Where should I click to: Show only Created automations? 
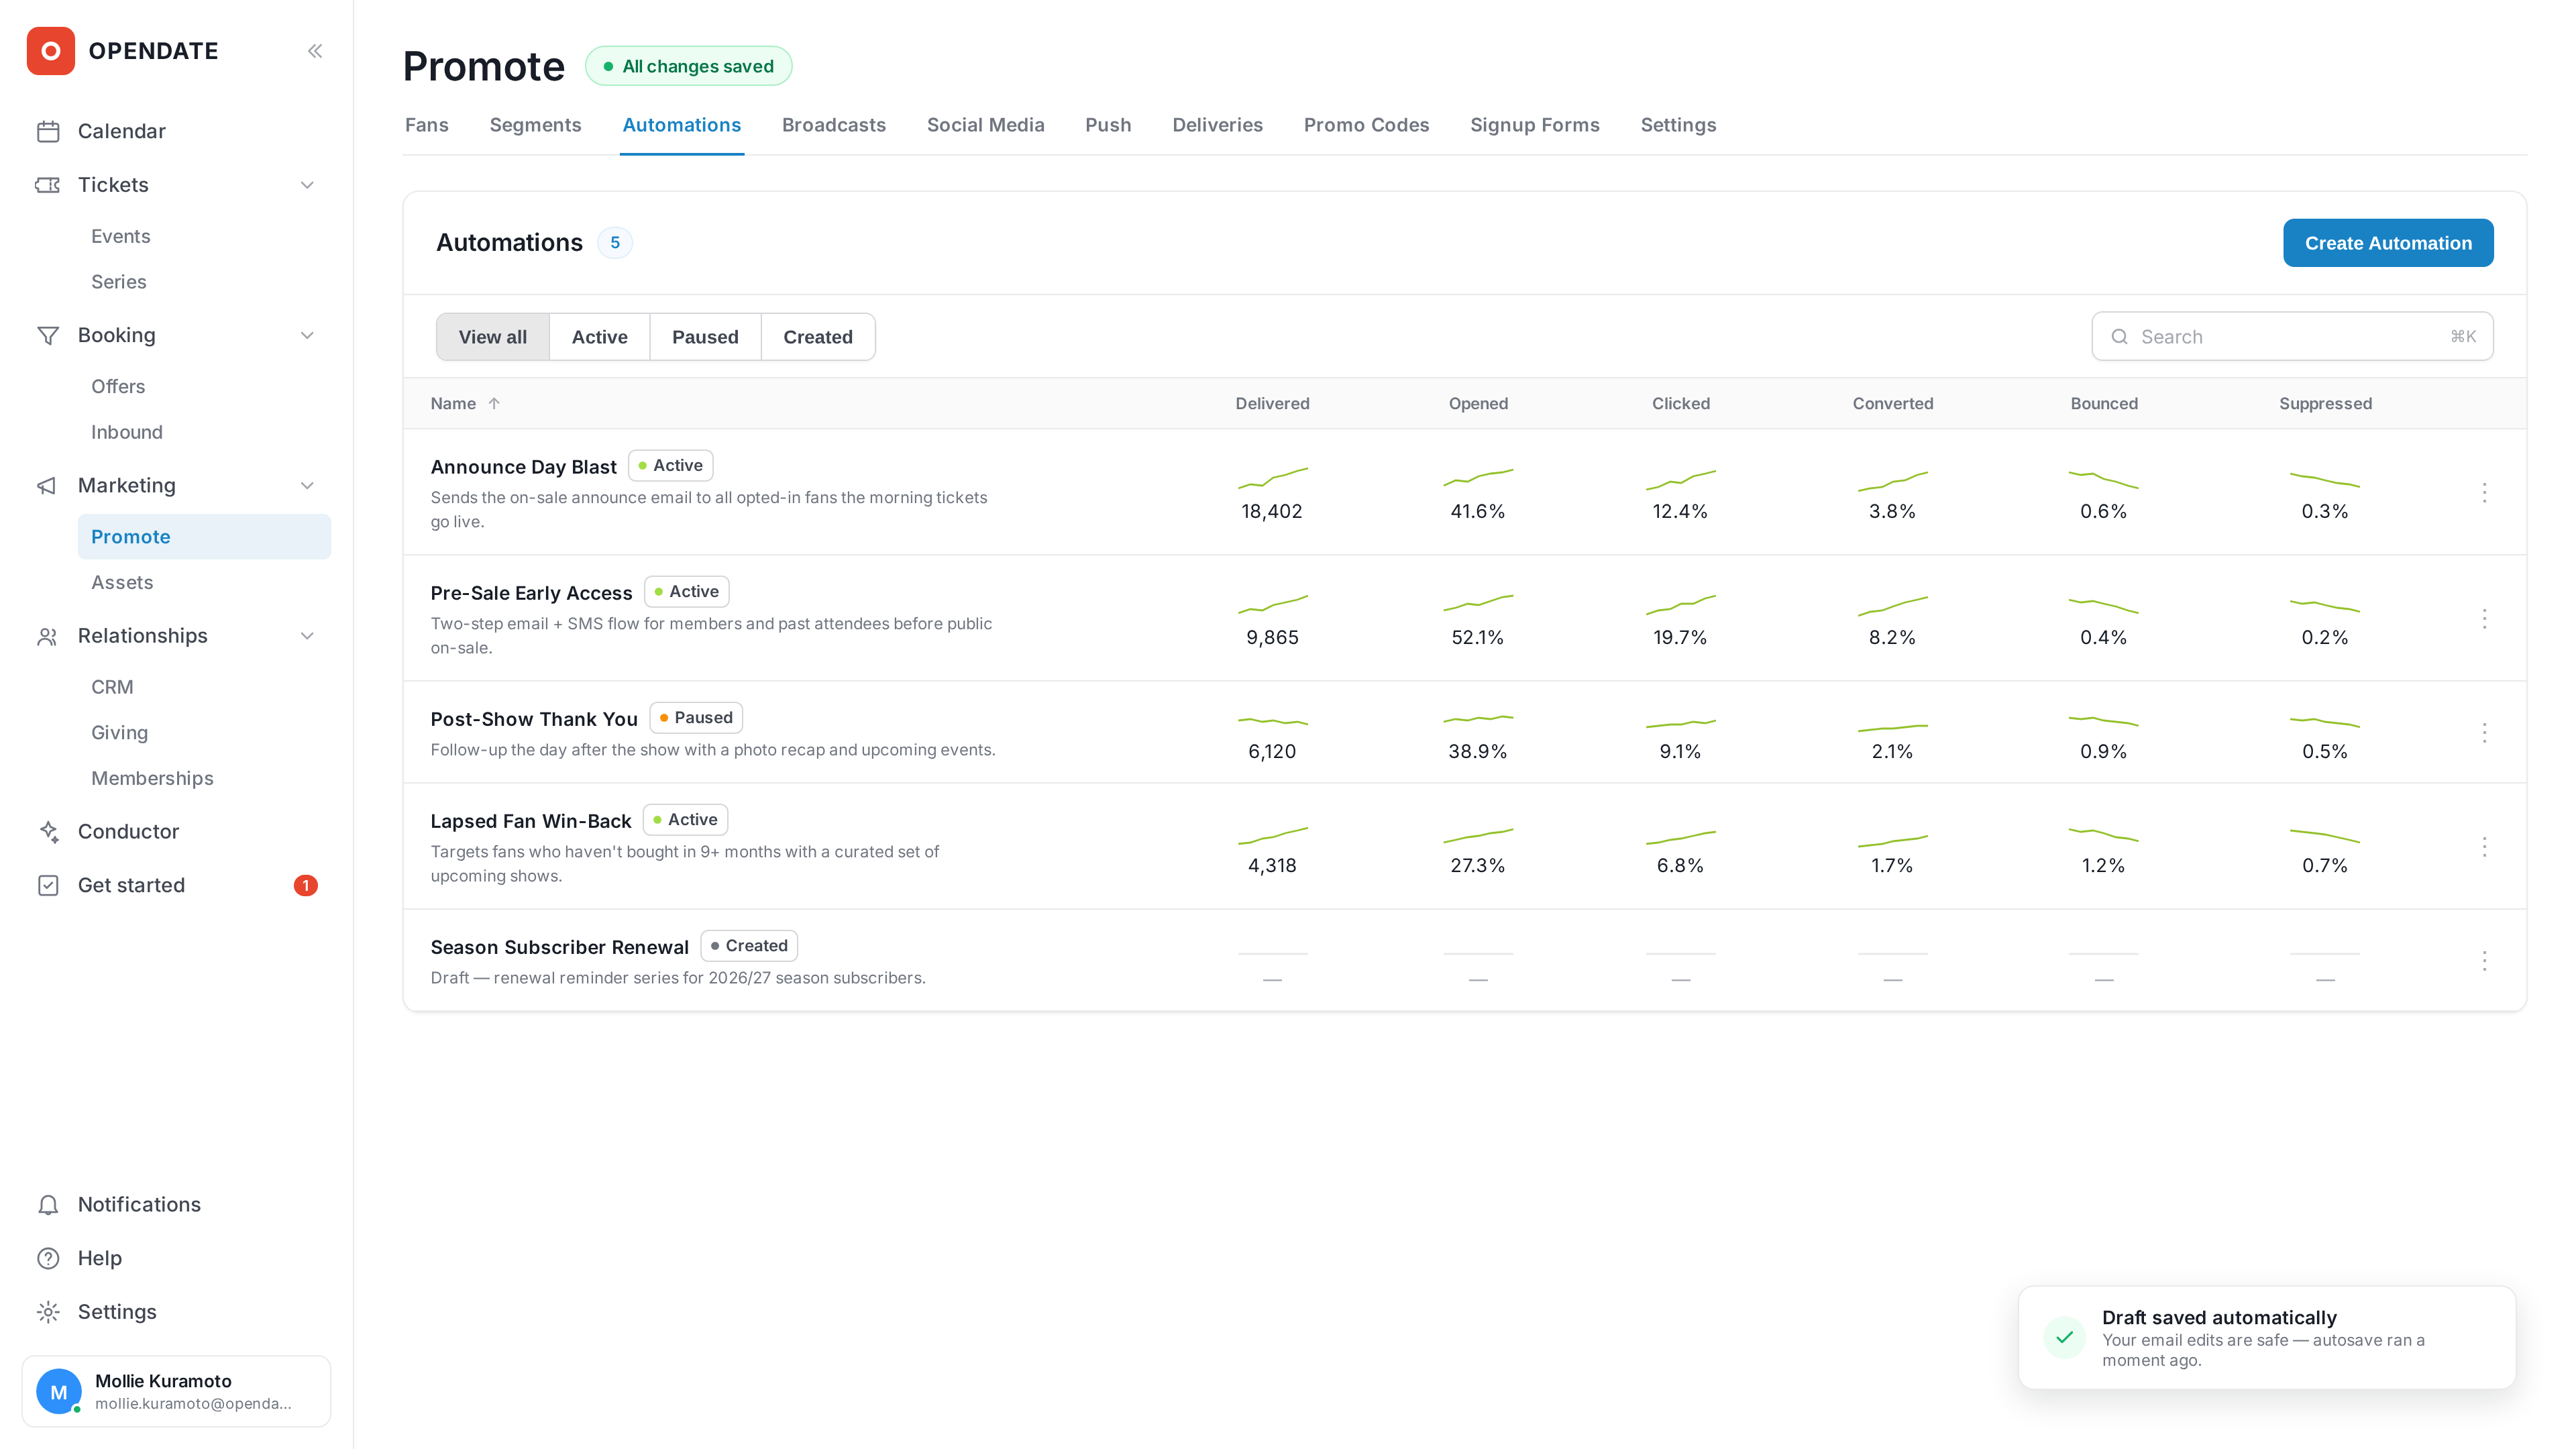coord(817,337)
